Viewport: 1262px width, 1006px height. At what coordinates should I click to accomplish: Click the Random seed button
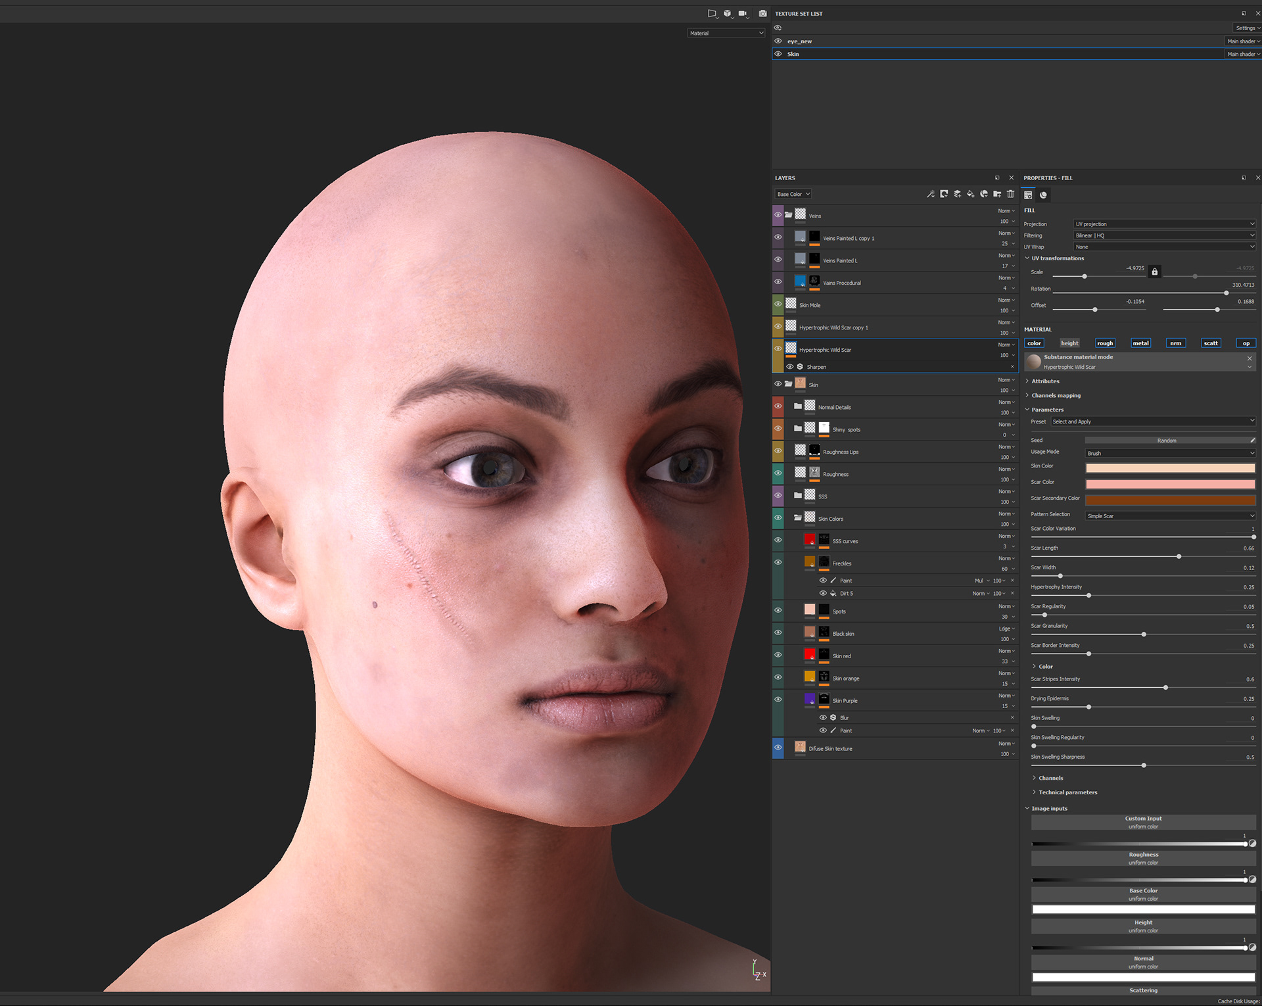point(1166,441)
